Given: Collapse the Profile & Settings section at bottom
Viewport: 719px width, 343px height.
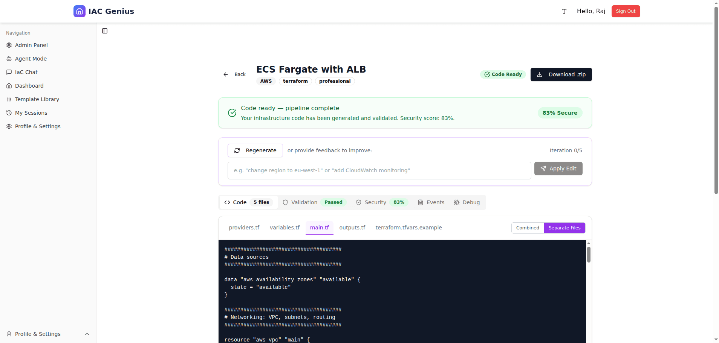Looking at the screenshot, I should point(87,334).
